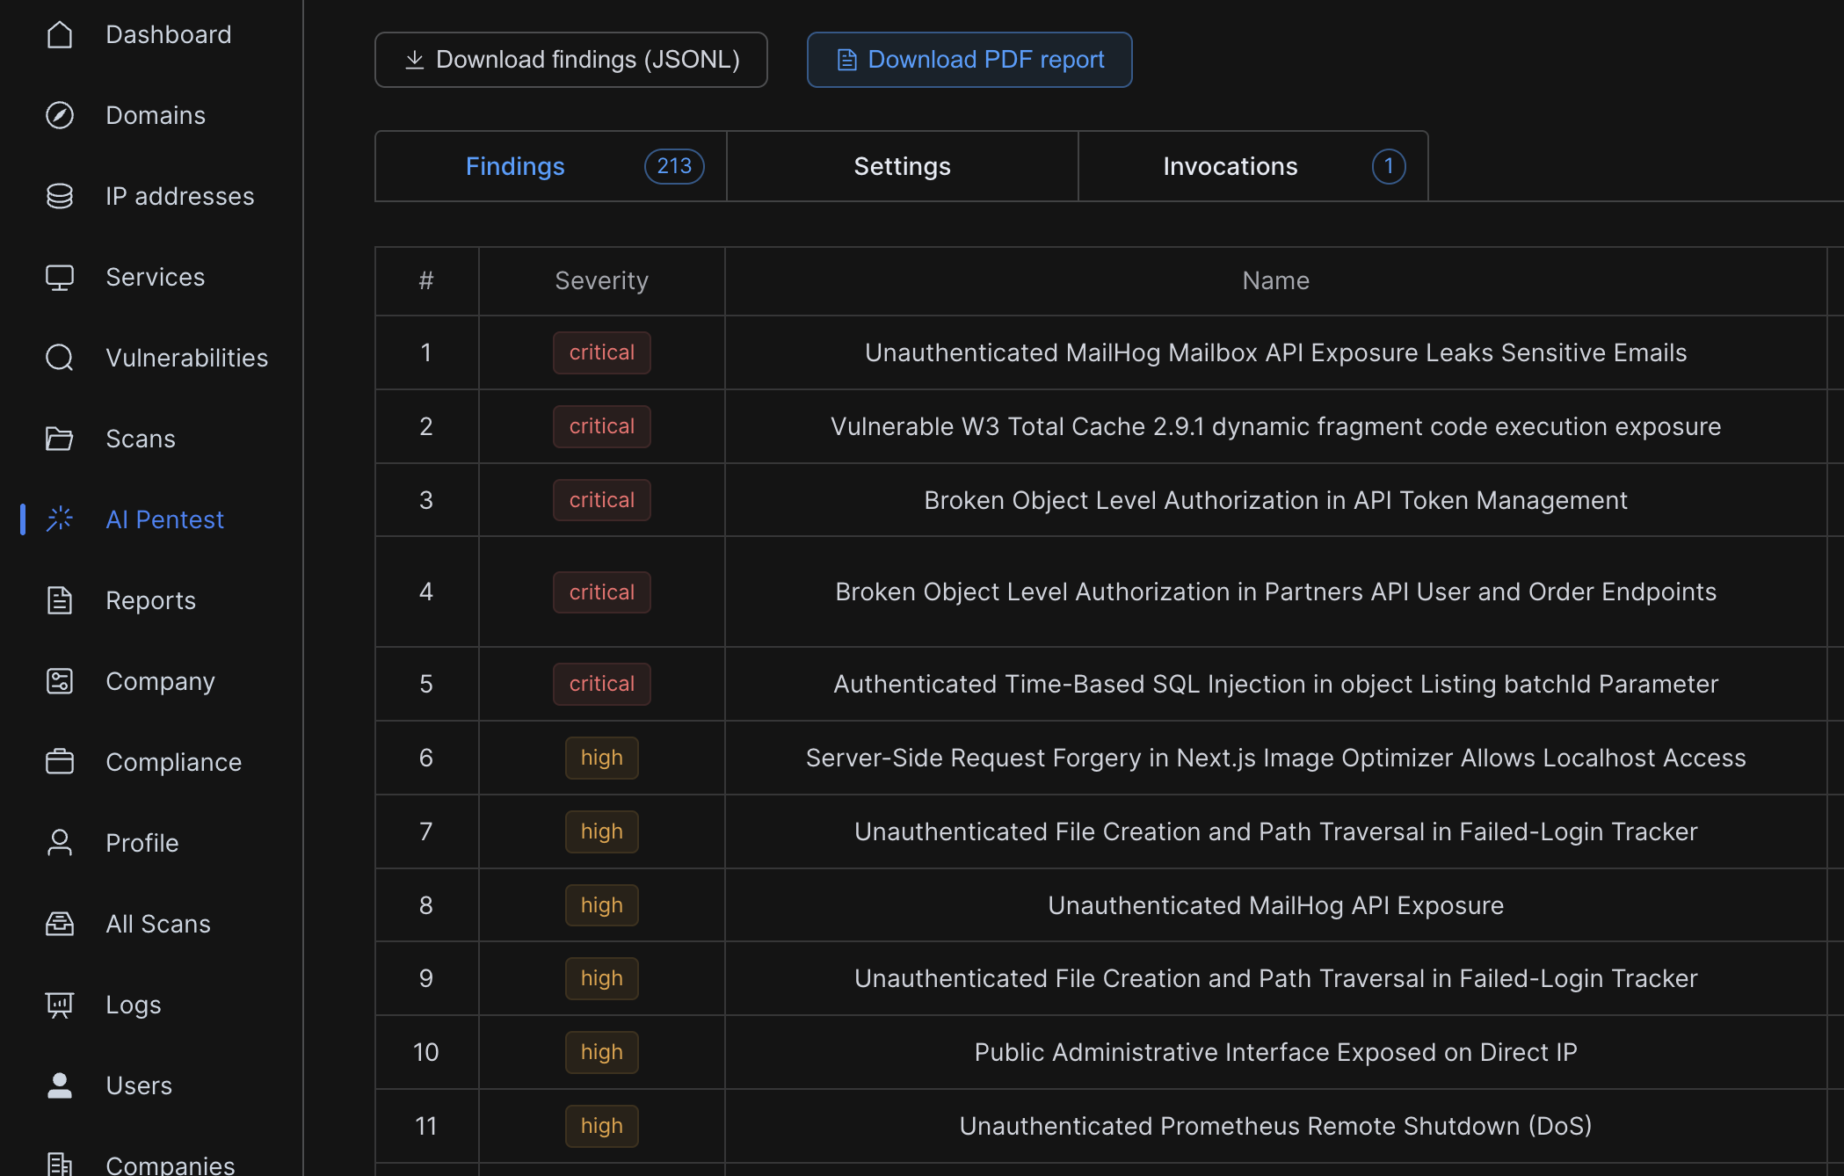This screenshot has width=1844, height=1176.
Task: Click the Vulnerabilities magnifier icon
Action: (x=60, y=358)
